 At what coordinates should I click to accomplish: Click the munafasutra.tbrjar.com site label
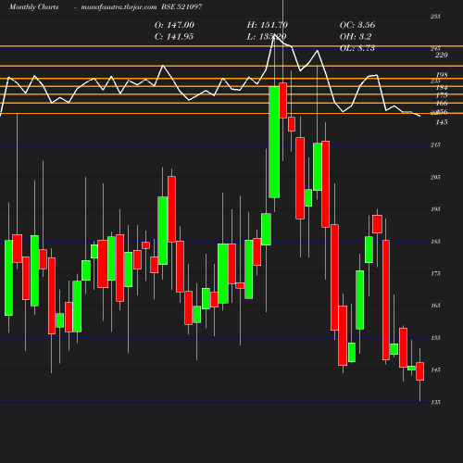(119, 6)
